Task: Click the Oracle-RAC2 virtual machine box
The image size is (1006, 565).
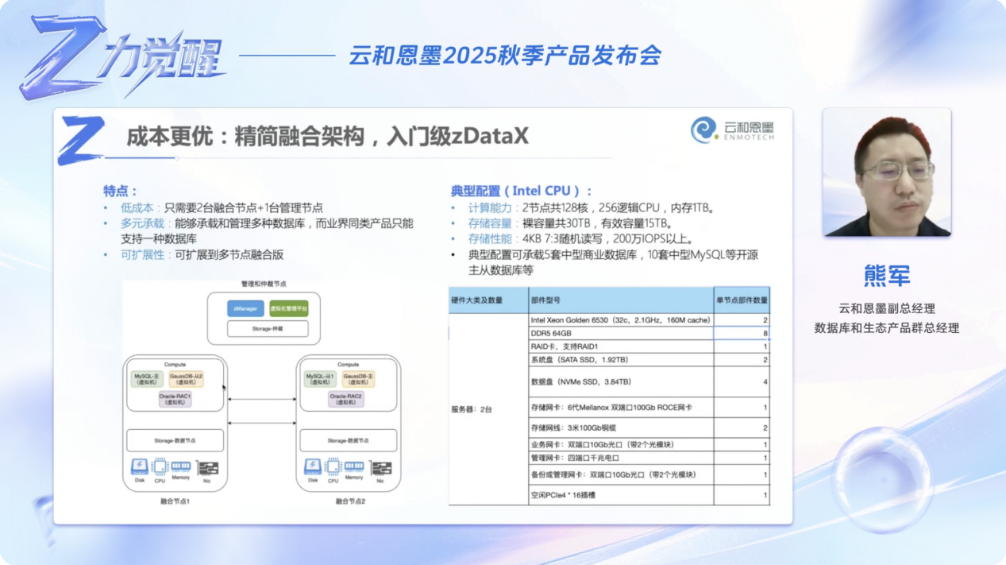Action: tap(346, 399)
